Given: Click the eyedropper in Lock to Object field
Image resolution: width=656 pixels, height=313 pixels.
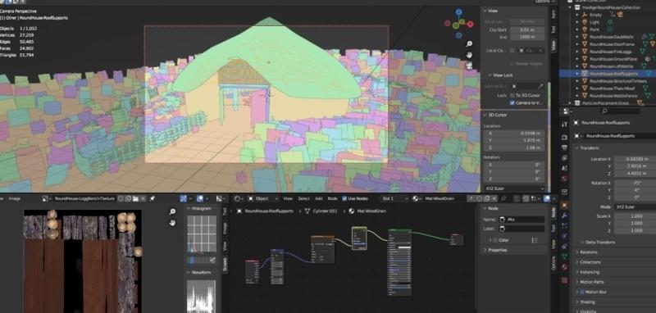Looking at the screenshot, I should 540,86.
